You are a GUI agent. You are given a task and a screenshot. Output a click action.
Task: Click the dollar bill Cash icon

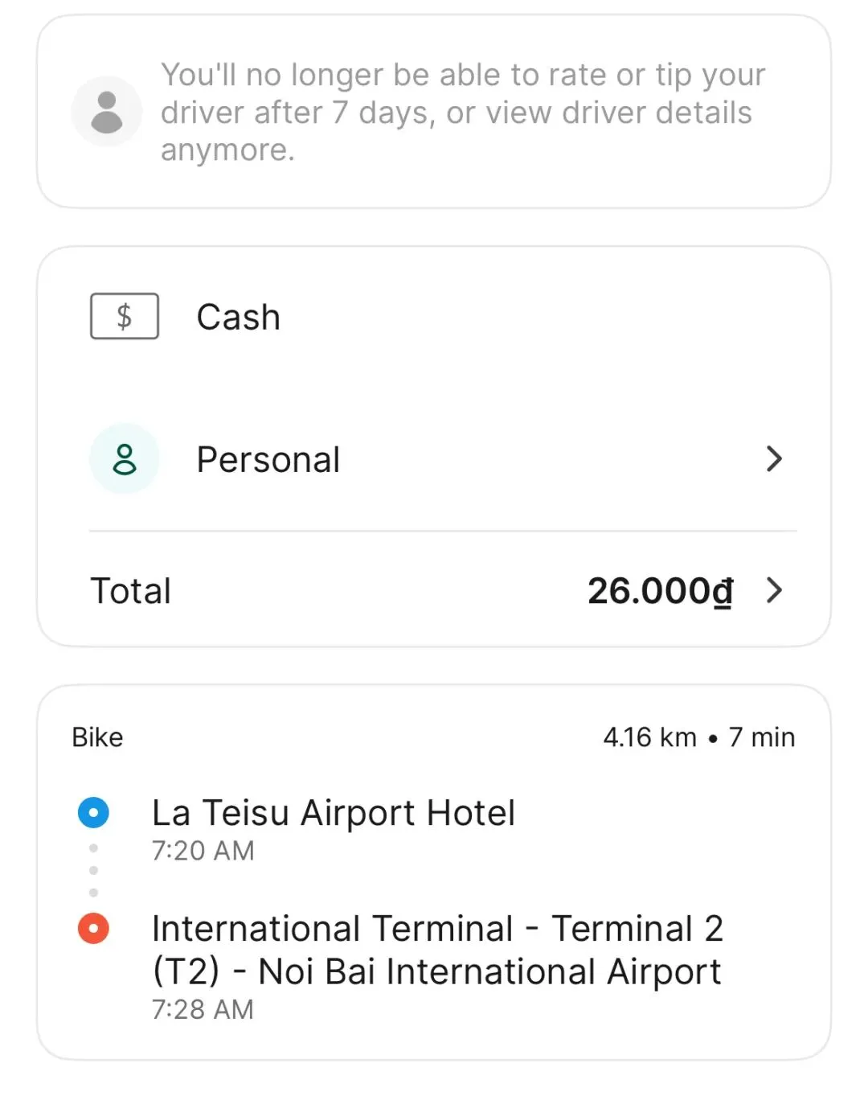point(125,317)
